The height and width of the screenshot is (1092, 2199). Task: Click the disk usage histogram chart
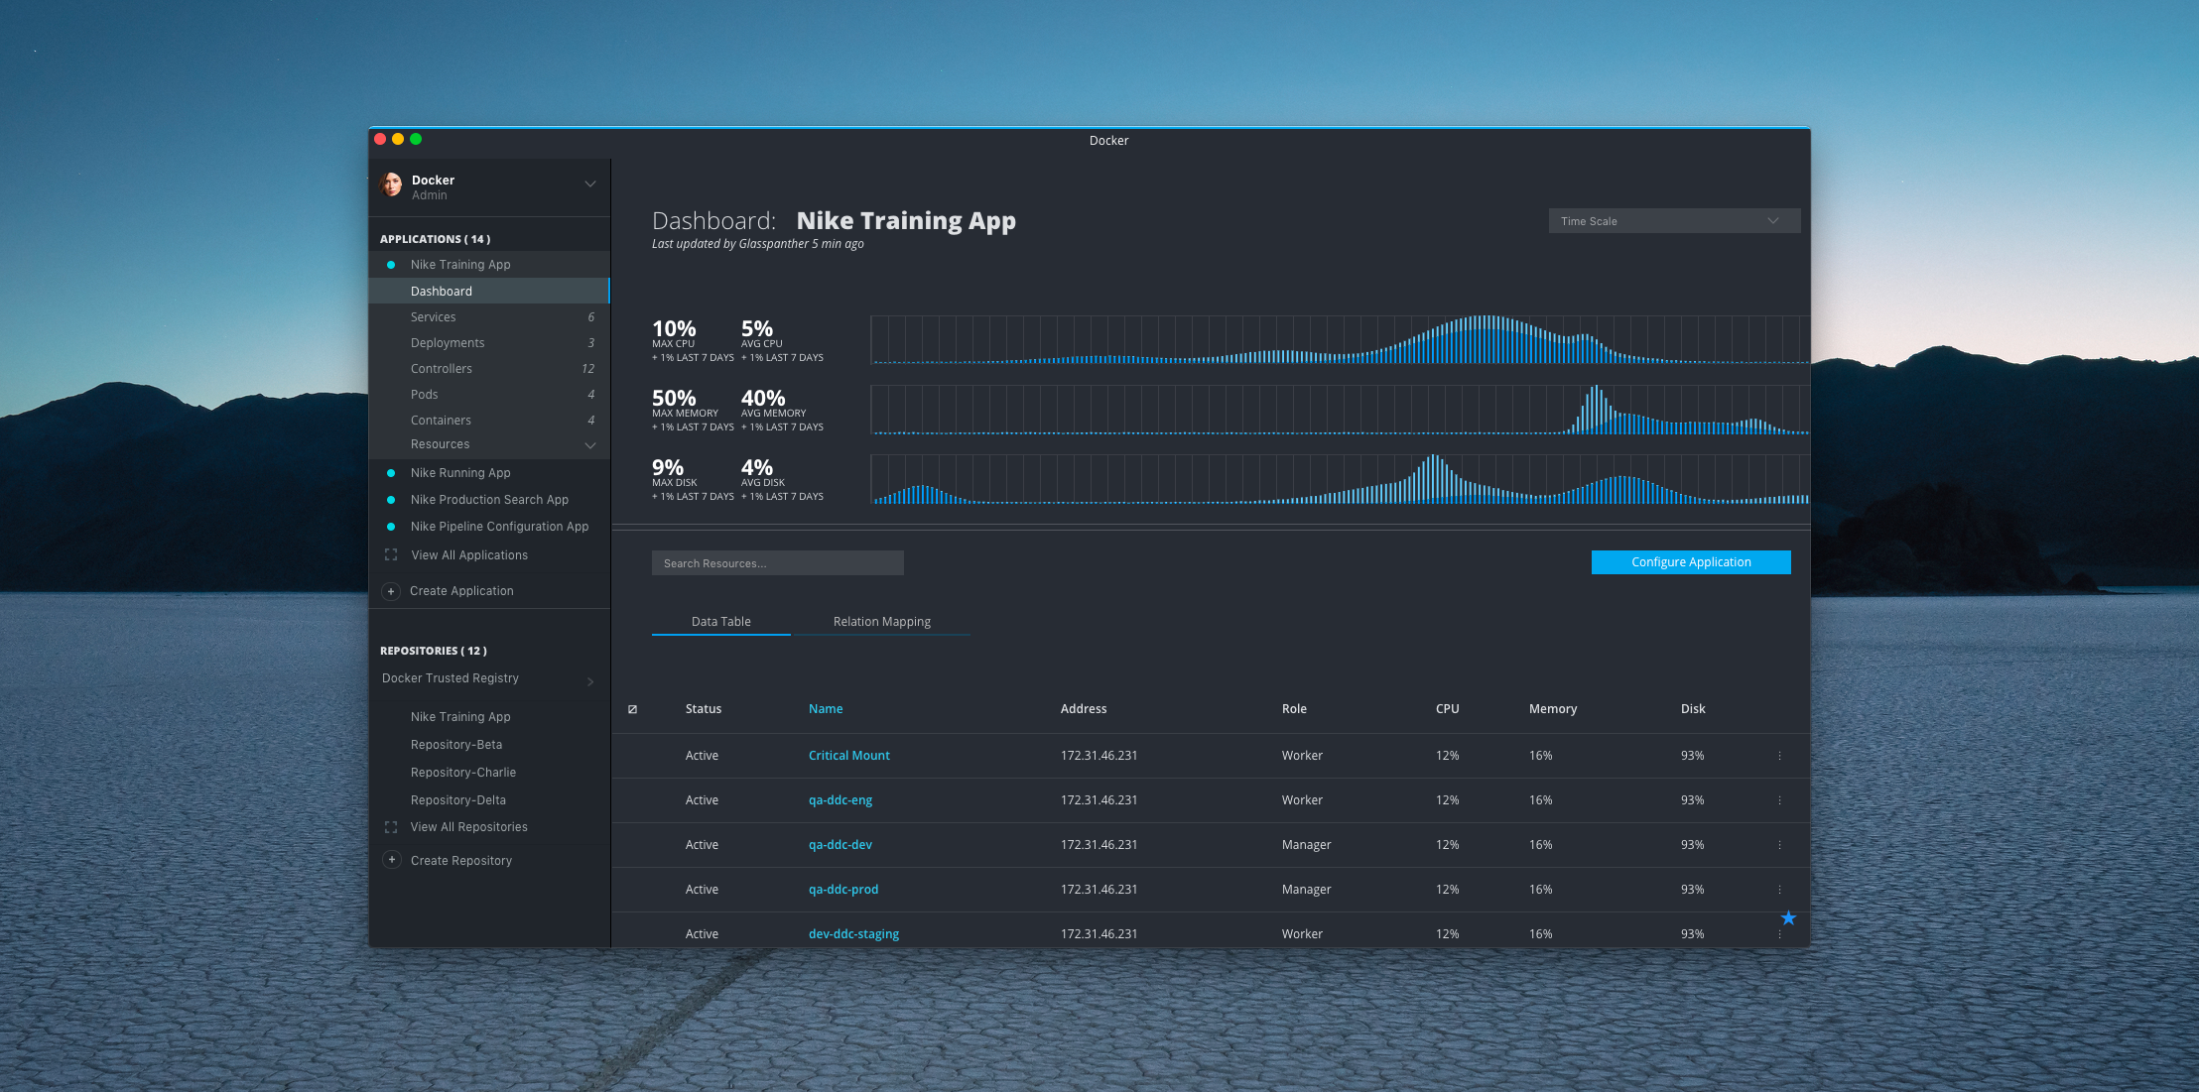1340,479
